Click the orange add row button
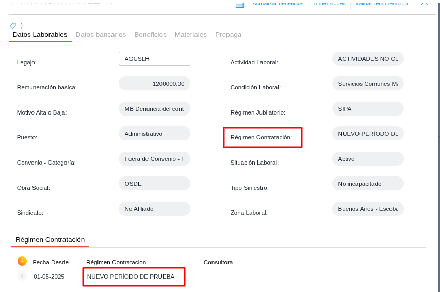The height and width of the screenshot is (292, 440). [x=22, y=261]
